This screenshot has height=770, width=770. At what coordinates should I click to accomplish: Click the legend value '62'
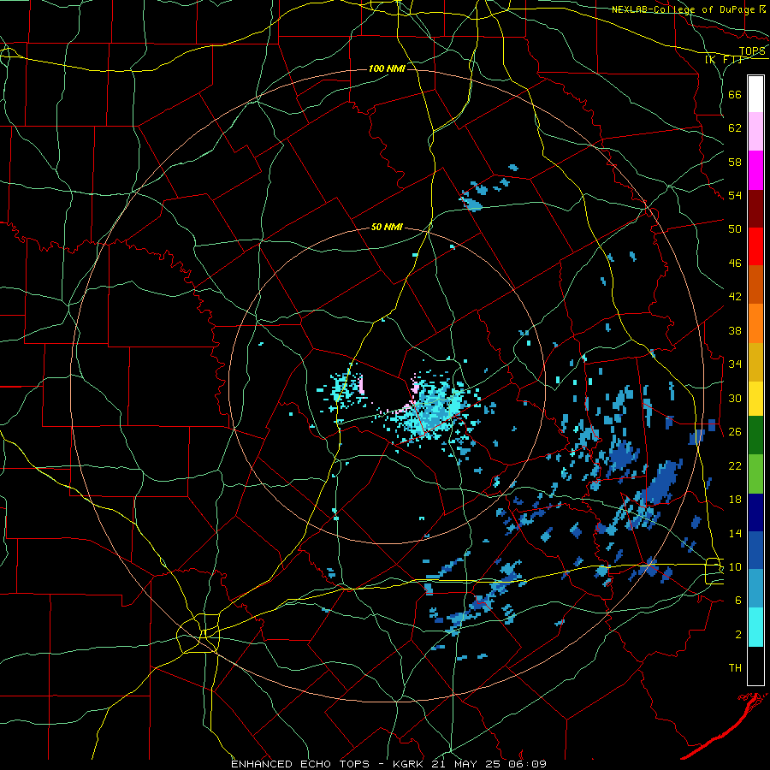[735, 128]
